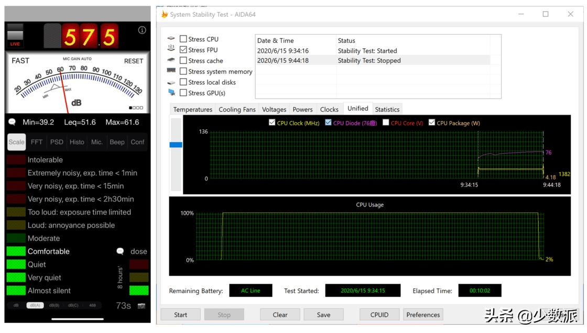Tap the info icon in decibel meter

point(142,30)
